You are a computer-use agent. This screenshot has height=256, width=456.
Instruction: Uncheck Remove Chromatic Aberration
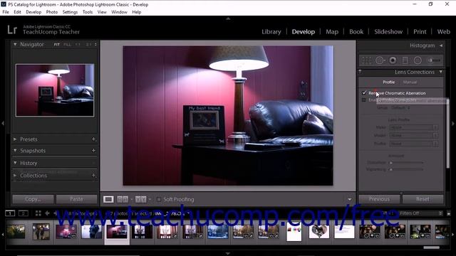[364, 93]
